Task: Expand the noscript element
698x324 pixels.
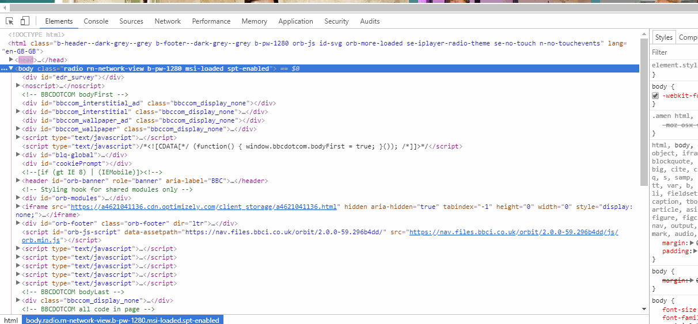Action: coord(18,86)
